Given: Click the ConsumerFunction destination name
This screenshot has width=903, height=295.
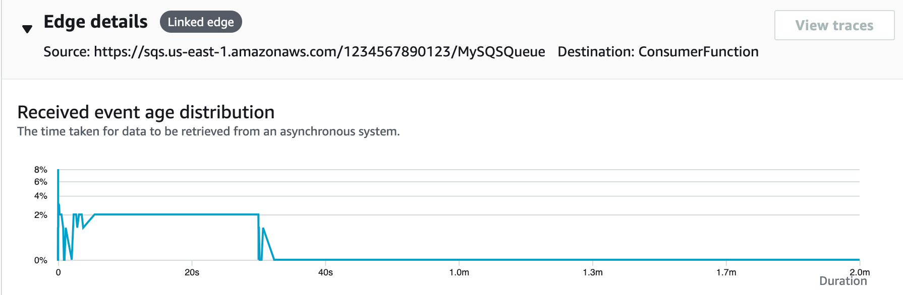Looking at the screenshot, I should (x=698, y=51).
